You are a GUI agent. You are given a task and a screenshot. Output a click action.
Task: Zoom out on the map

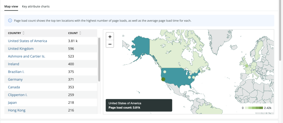(x=110, y=44)
